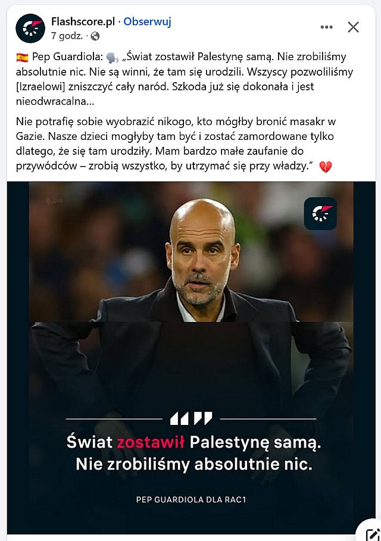Image resolution: width=381 pixels, height=541 pixels.
Task: Click the speaking head emoji after Guardiola's name
Action: tap(112, 57)
